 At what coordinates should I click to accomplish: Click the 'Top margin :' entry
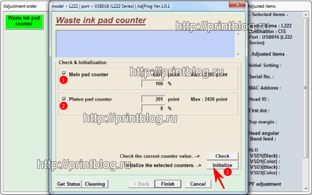click(x=263, y=122)
